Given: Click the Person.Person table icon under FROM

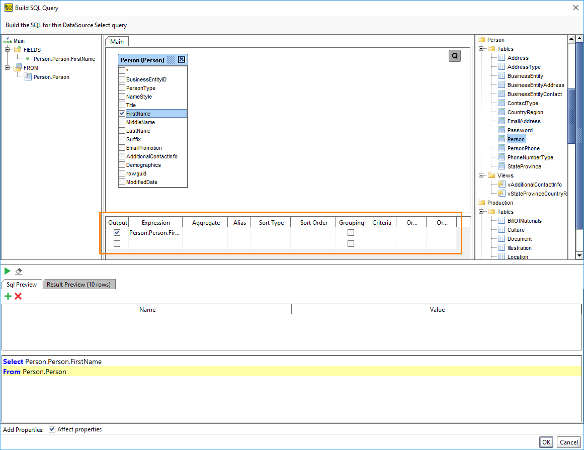Looking at the screenshot, I should [x=28, y=77].
